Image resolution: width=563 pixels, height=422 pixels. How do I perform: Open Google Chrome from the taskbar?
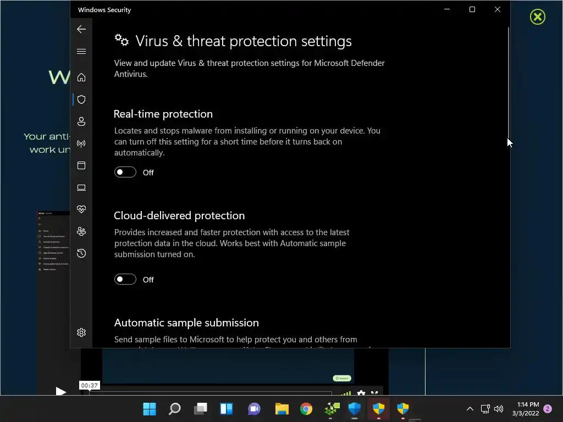click(x=306, y=409)
